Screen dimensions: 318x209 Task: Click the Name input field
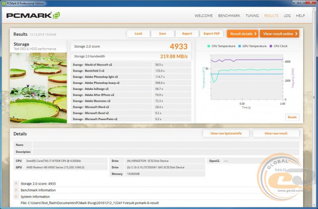(x=164, y=145)
